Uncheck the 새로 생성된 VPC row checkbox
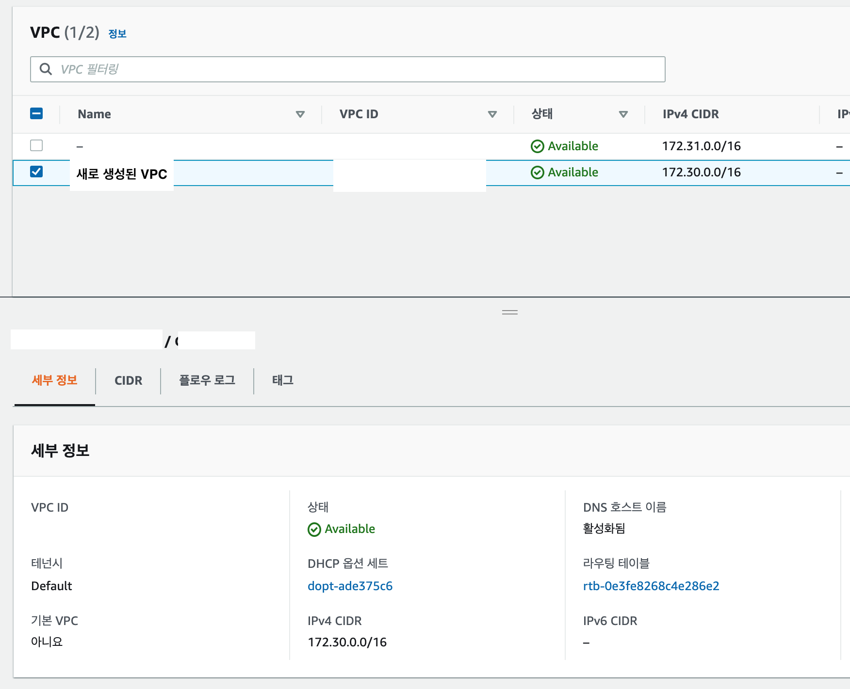The height and width of the screenshot is (689, 850). click(x=36, y=172)
